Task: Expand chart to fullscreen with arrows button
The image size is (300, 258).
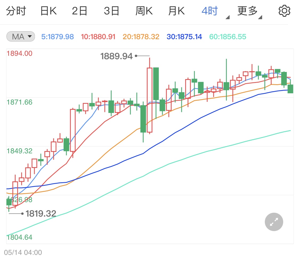Action: point(274,222)
